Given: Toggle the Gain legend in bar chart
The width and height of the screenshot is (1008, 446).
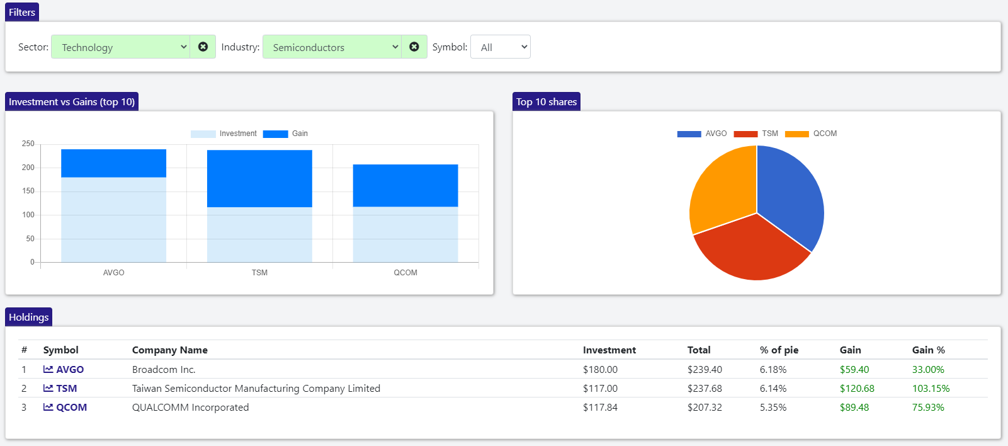Looking at the screenshot, I should 285,134.
